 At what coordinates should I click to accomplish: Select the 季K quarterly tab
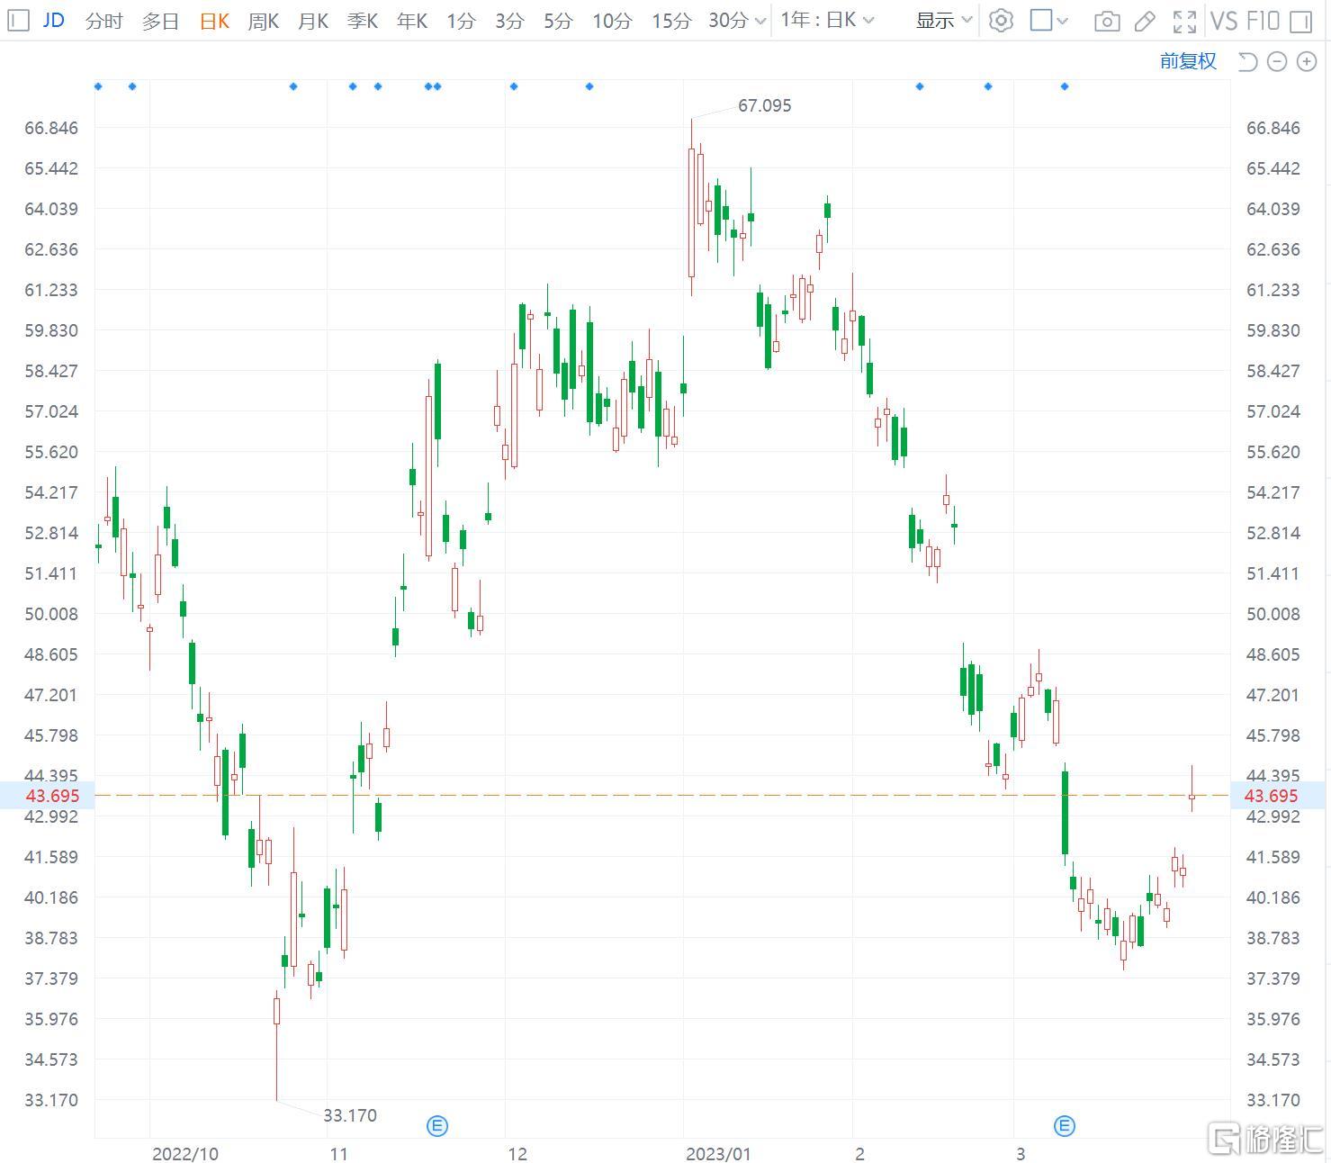[363, 21]
